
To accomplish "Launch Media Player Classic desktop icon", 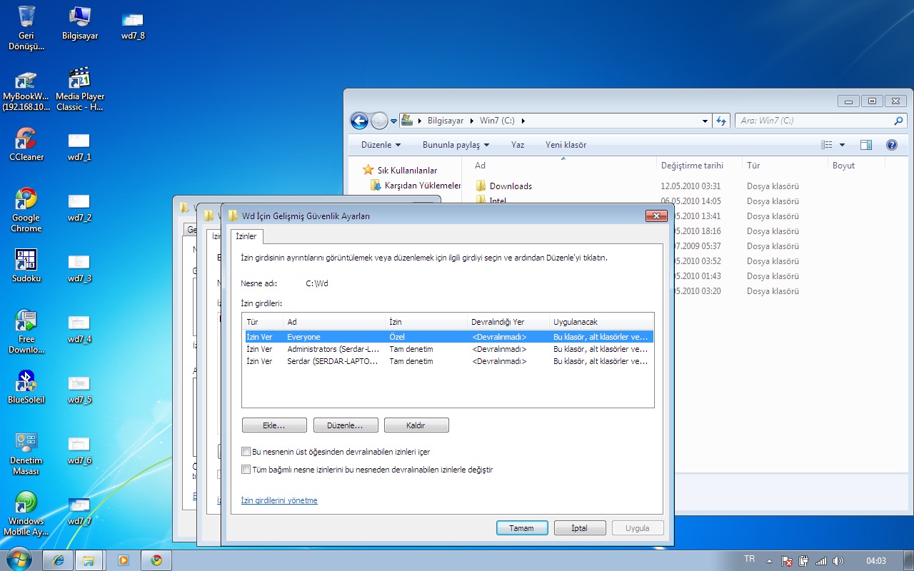I will 80,89.
